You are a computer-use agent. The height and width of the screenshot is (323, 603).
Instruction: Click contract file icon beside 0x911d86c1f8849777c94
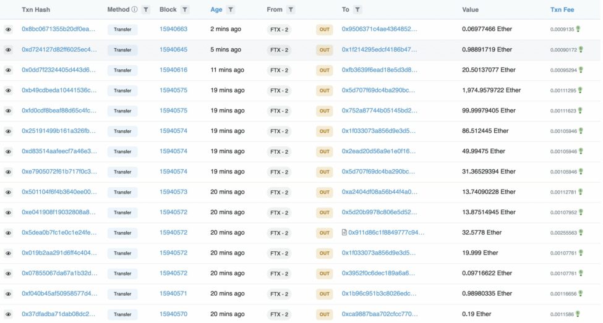click(344, 232)
